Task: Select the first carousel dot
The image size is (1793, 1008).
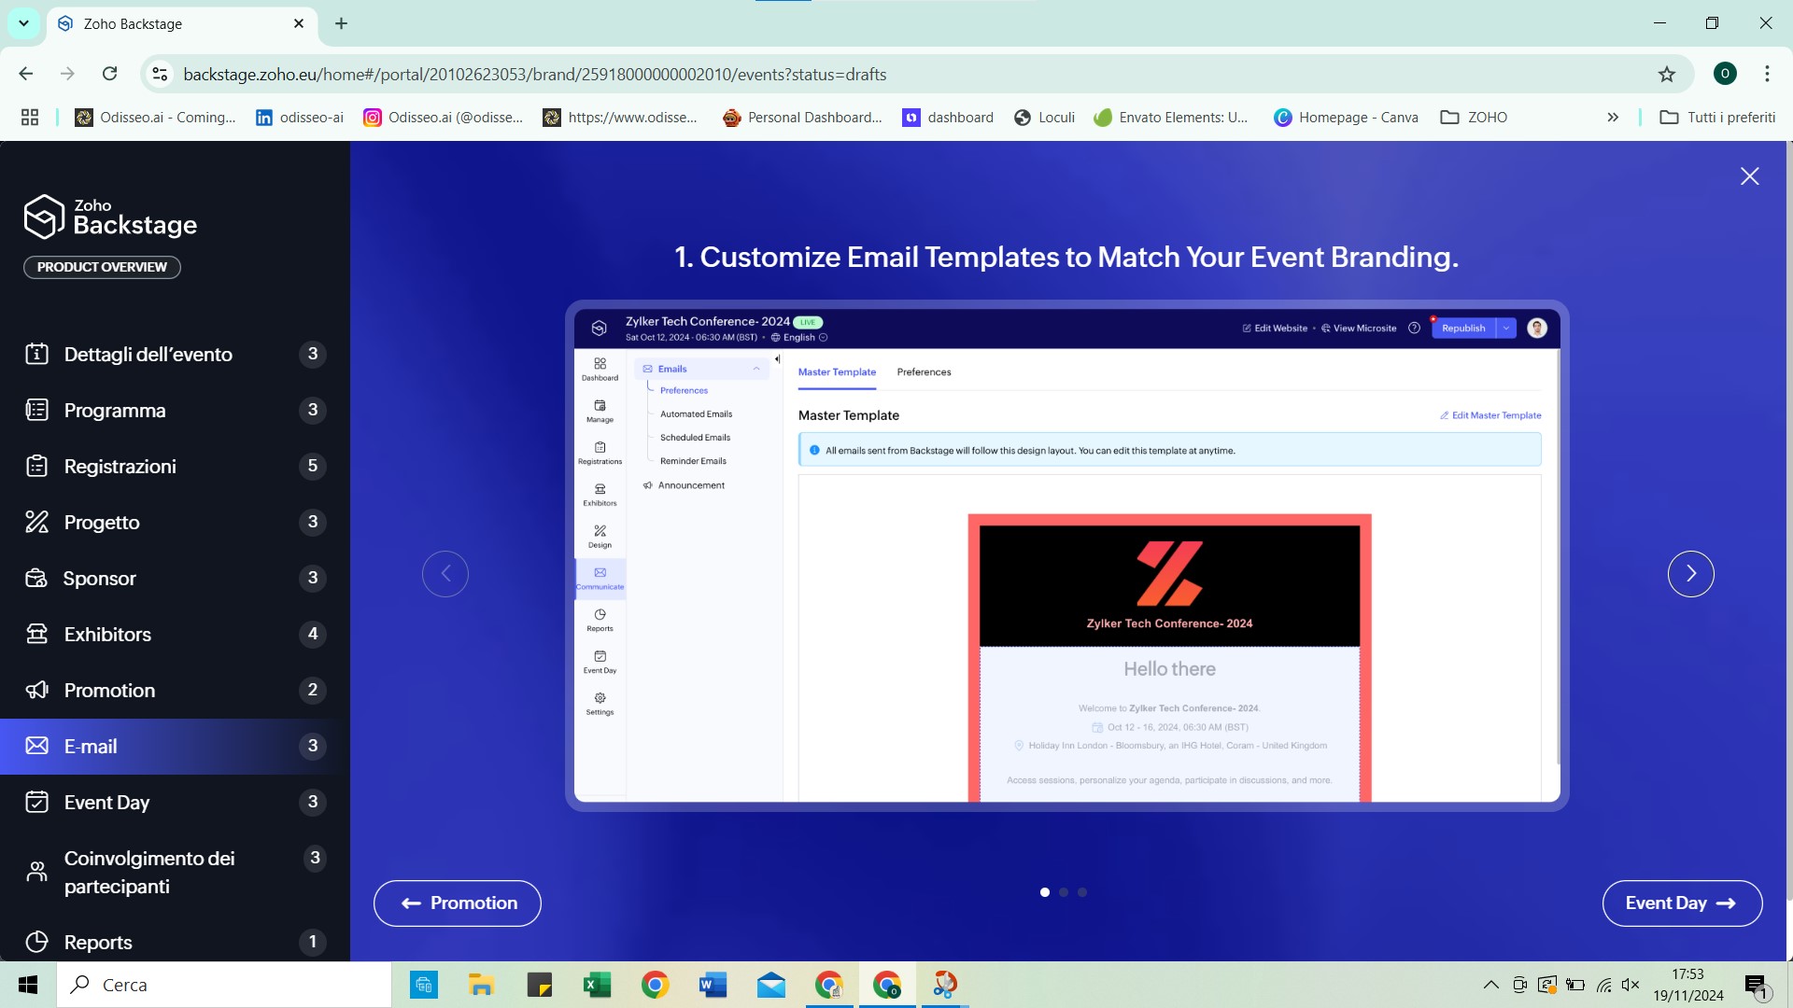Action: pyautogui.click(x=1044, y=892)
